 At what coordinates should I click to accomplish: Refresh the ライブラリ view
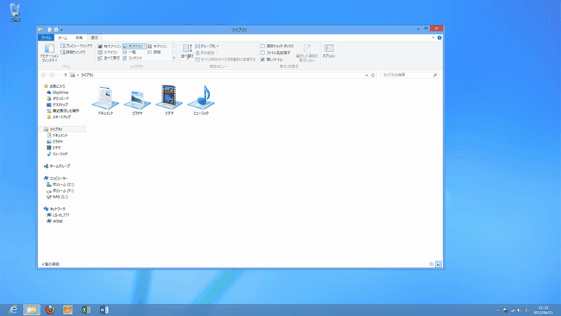pos(373,75)
